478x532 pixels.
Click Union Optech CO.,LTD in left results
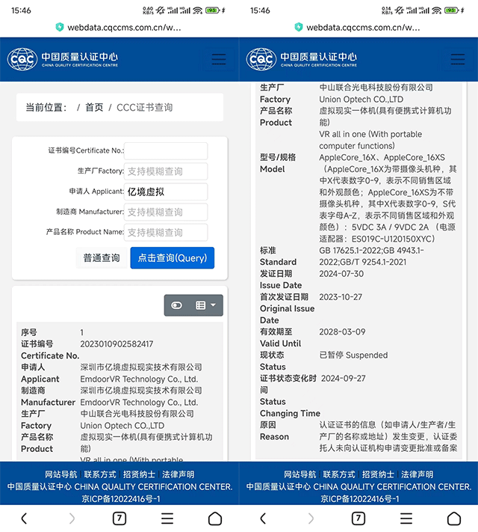(x=122, y=426)
